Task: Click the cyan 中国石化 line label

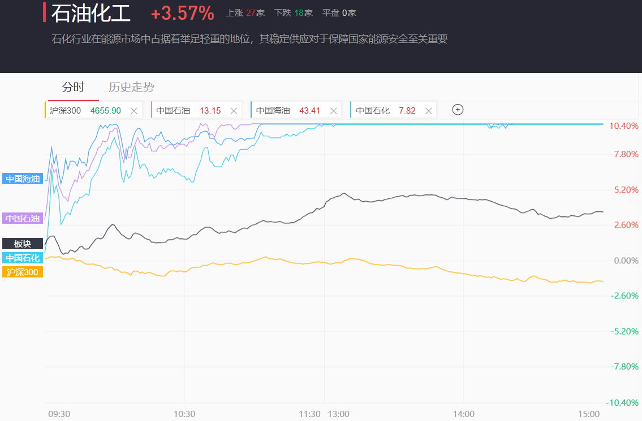Action: 23,258
